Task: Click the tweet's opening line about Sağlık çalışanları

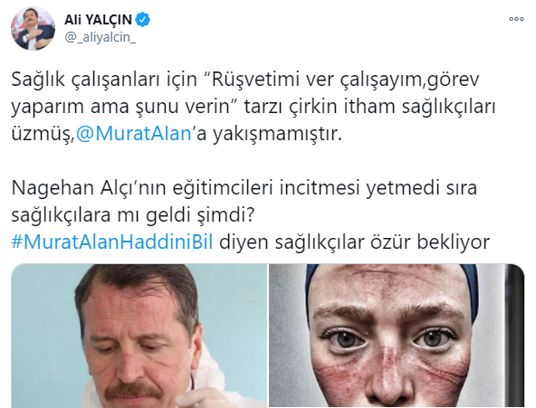Action: (x=245, y=80)
